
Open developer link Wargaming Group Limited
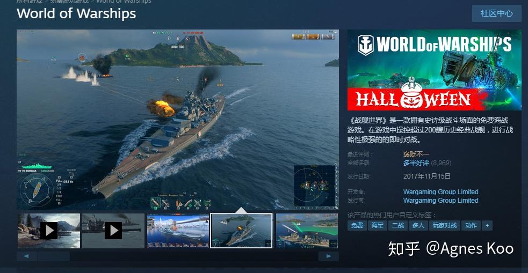pyautogui.click(x=441, y=192)
